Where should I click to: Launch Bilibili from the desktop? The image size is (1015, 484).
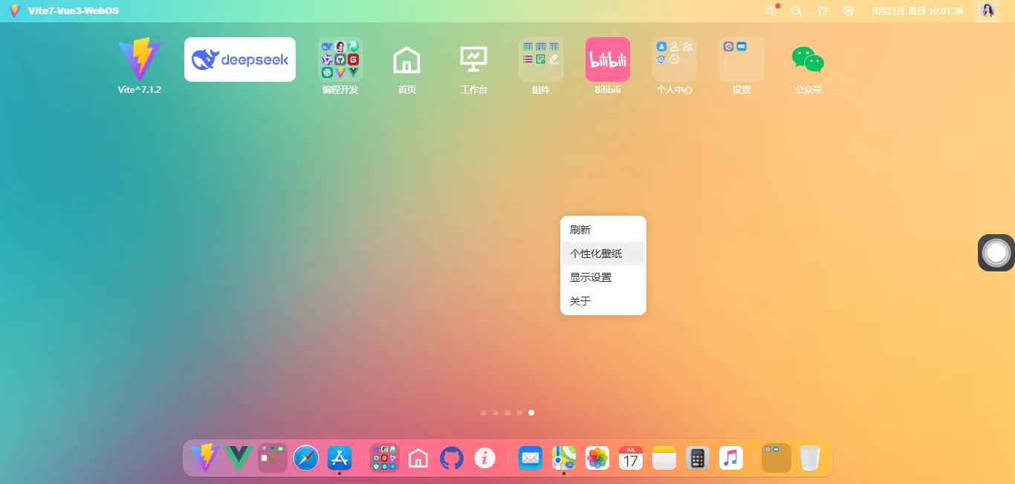pos(607,59)
